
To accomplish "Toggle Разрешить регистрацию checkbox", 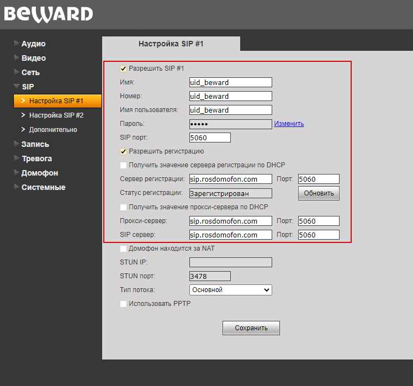I will 123,151.
